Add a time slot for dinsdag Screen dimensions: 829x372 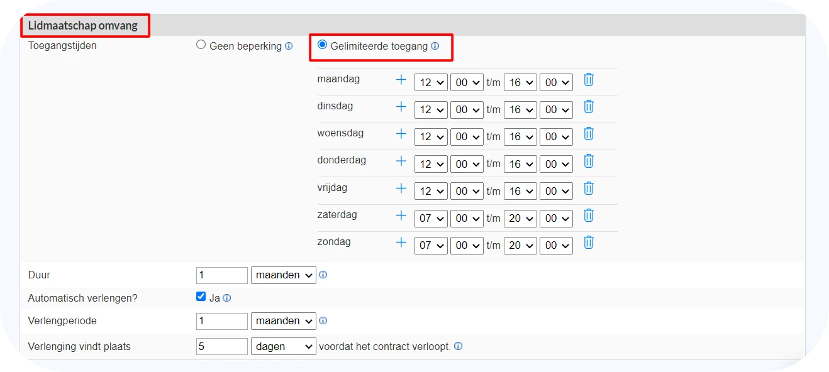pyautogui.click(x=401, y=107)
